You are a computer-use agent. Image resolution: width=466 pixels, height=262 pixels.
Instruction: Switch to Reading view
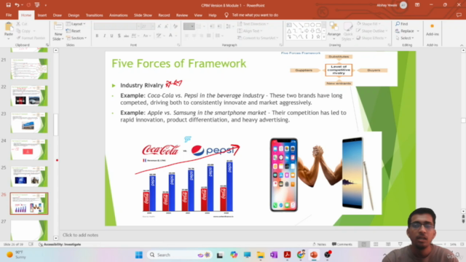(388, 245)
